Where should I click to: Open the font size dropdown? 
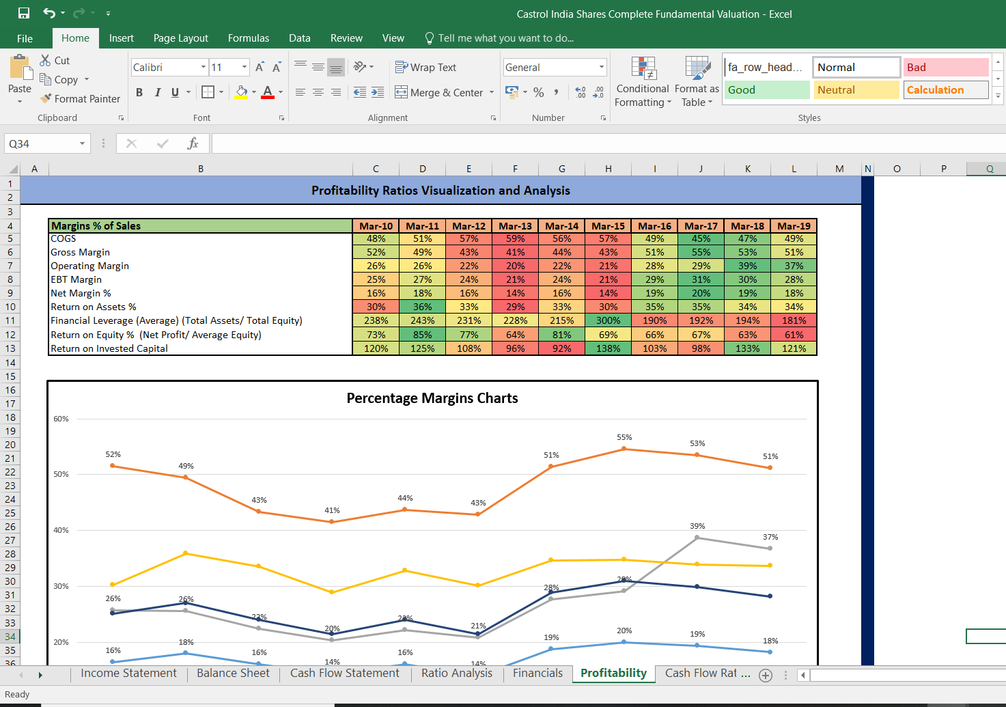pos(244,67)
